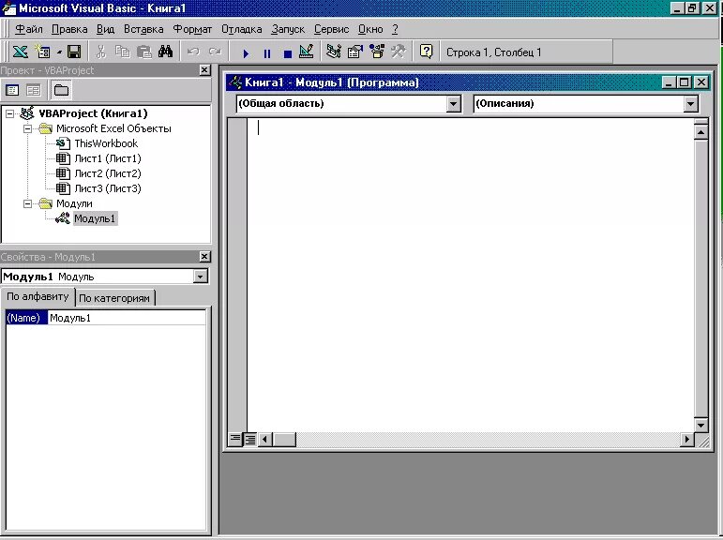Click the code window scroll up arrow

(x=700, y=133)
